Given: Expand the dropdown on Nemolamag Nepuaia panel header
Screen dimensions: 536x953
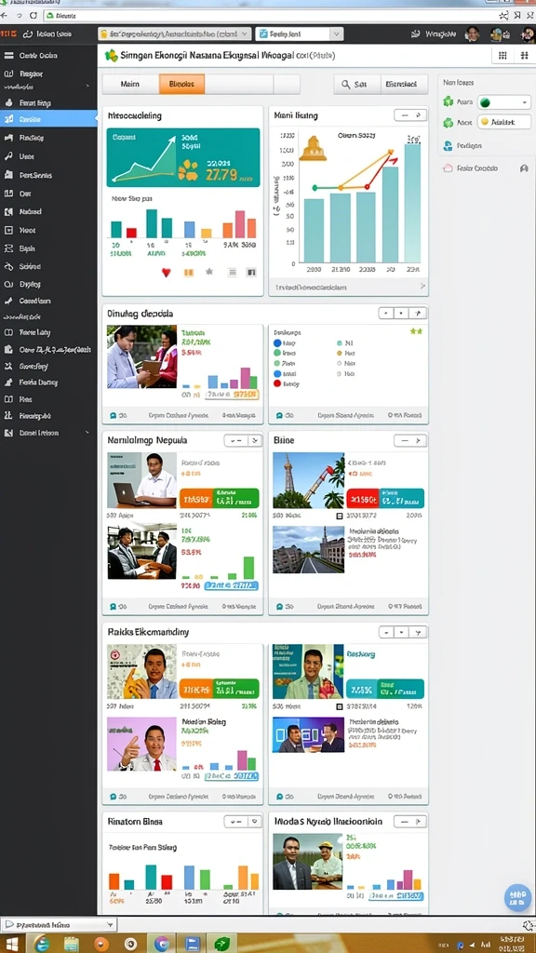Looking at the screenshot, I should [x=255, y=440].
